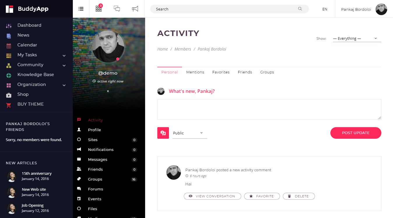Click the megaphone announcements icon in top bar
This screenshot has height=218, width=393.
click(x=135, y=9)
